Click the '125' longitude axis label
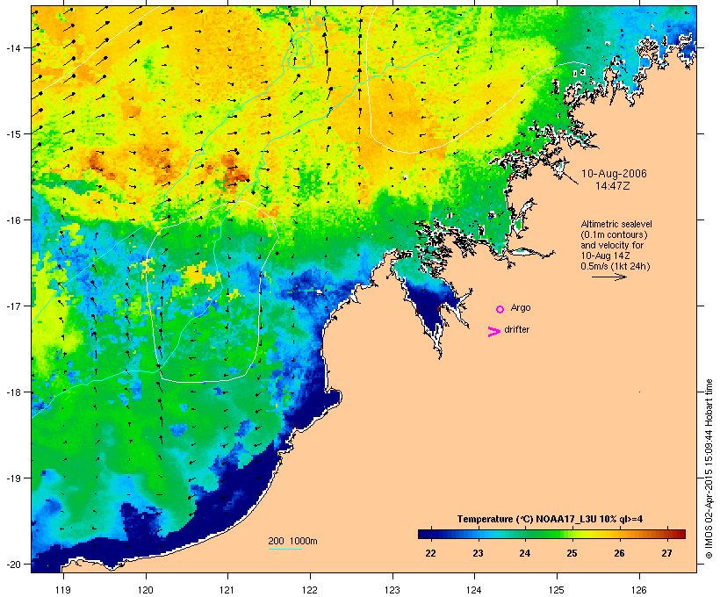 [x=557, y=590]
